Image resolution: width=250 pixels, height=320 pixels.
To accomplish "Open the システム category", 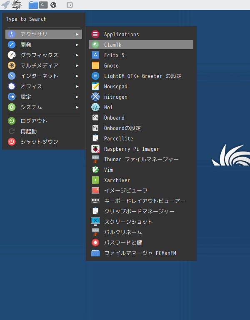I will [x=44, y=107].
